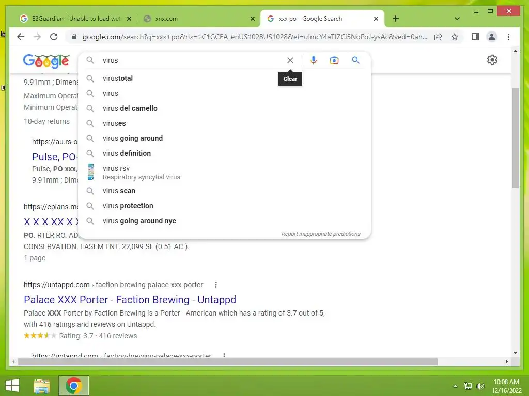The width and height of the screenshot is (529, 396).
Task: Choose suggestion virus del camello
Action: (224, 108)
